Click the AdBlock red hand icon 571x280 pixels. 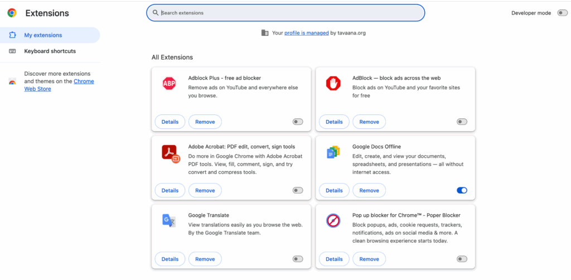point(333,83)
